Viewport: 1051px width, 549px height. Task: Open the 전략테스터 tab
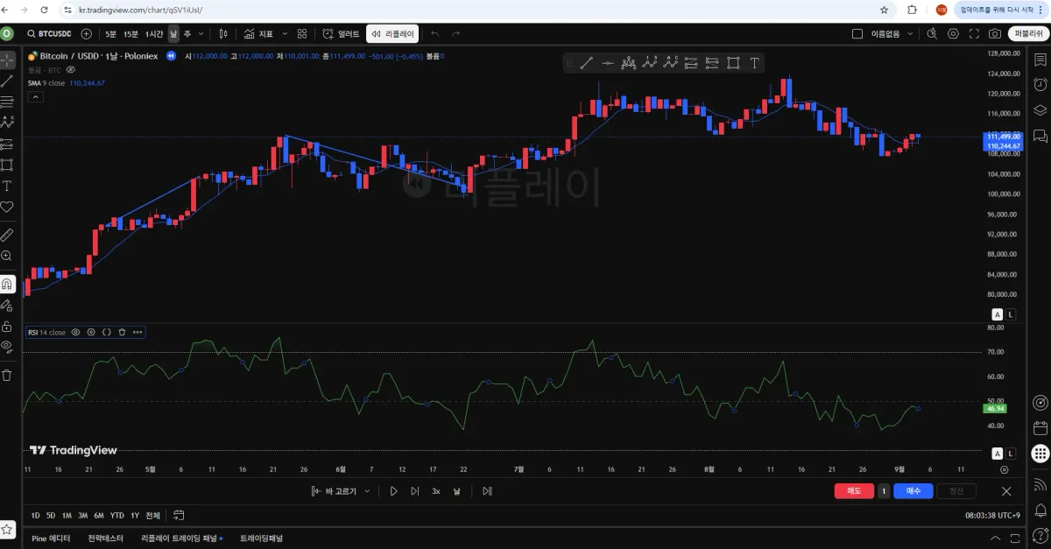point(106,538)
